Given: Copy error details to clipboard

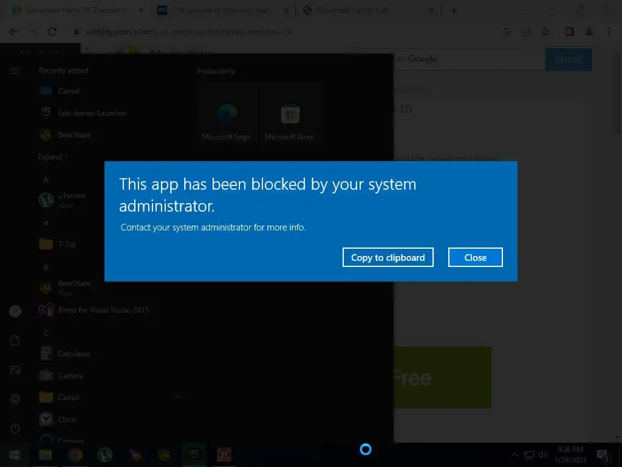Looking at the screenshot, I should point(388,257).
